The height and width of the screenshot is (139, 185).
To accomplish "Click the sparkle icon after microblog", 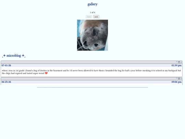I will coord(24,56).
